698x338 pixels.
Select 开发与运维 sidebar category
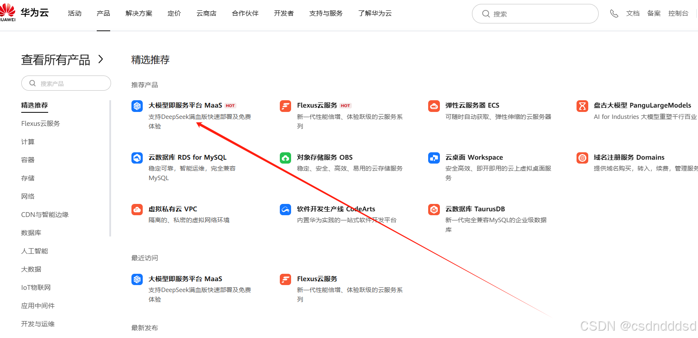38,324
